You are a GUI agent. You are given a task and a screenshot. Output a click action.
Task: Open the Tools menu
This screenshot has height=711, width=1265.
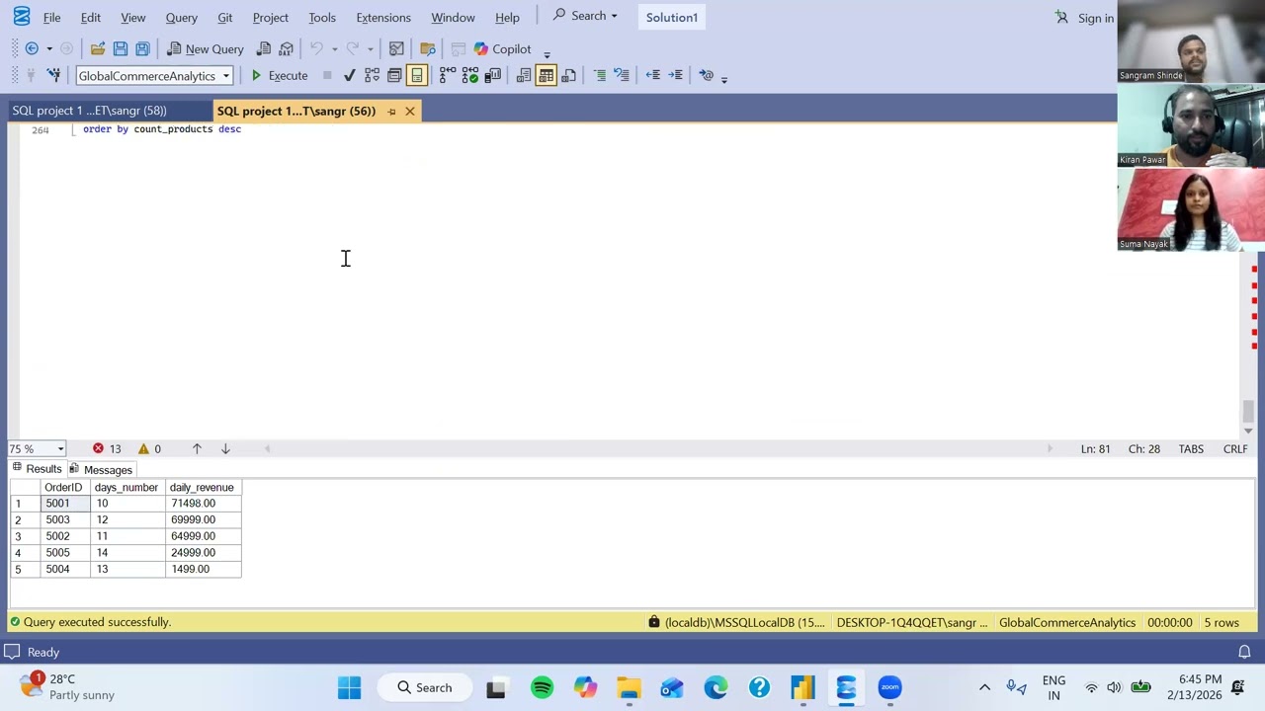[x=322, y=18]
